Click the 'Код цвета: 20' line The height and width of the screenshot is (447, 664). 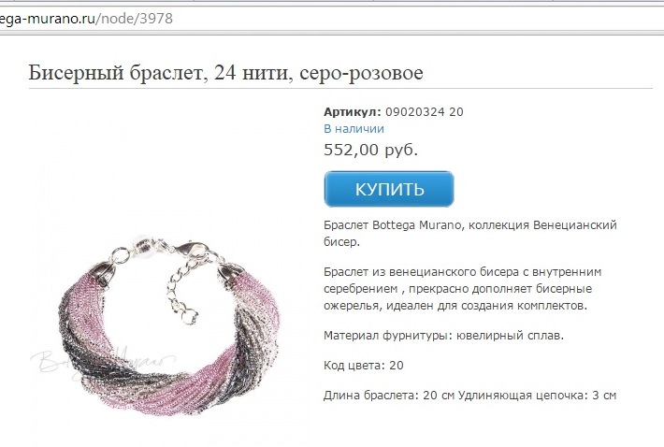pyautogui.click(x=364, y=366)
